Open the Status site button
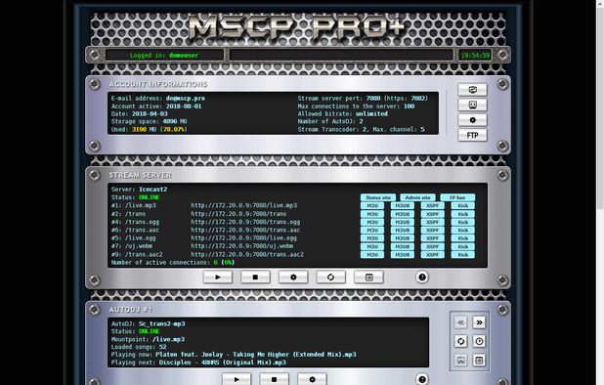604x385 pixels. pos(378,197)
